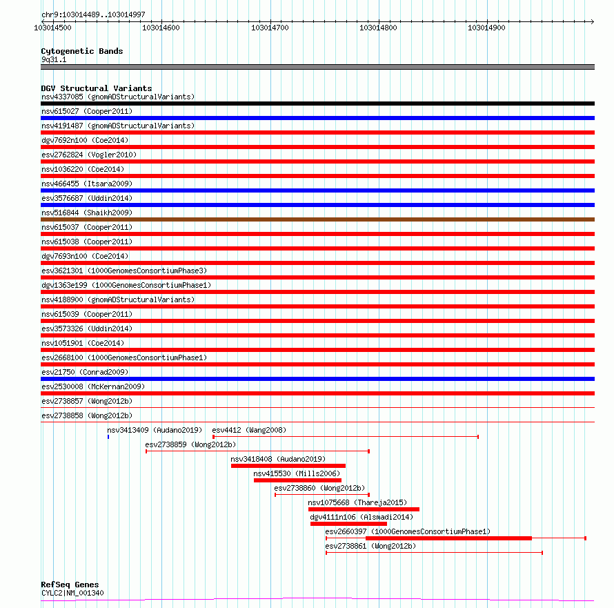Screen dimensions: 614x608
Task: Select the nsv615027 (Cooper2011) variant label
Action: coord(87,111)
